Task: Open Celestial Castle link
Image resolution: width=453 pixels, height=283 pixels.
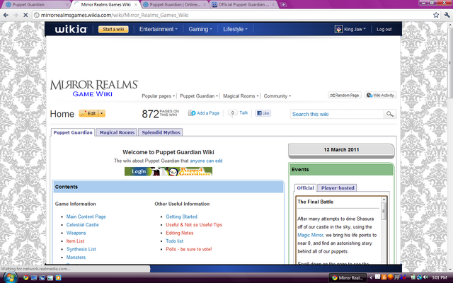Action: coord(83,225)
